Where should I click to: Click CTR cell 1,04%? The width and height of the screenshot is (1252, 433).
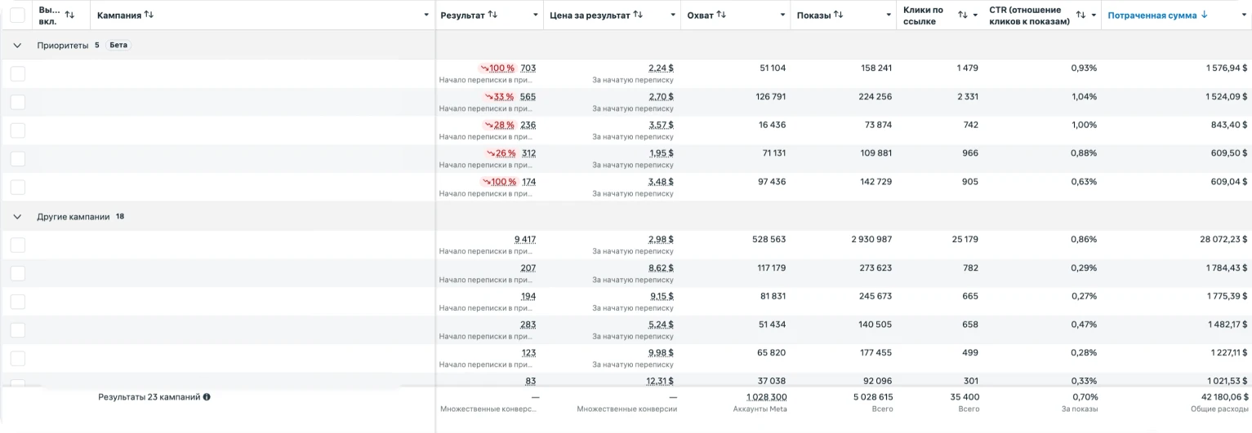pos(1084,97)
